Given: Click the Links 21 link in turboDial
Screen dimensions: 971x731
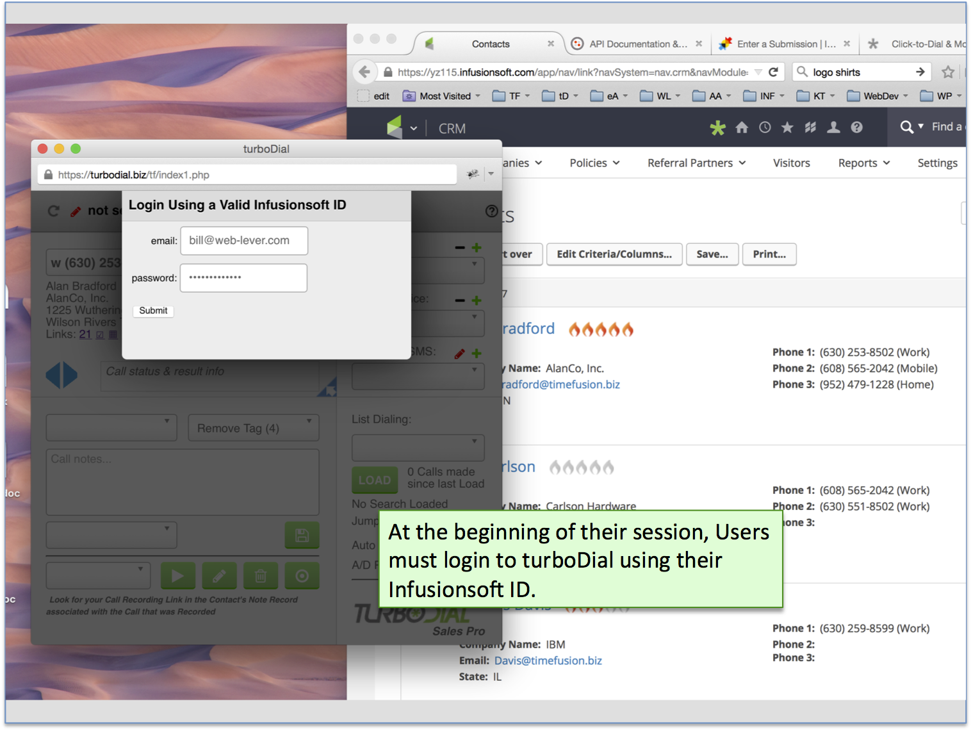Looking at the screenshot, I should click(85, 334).
